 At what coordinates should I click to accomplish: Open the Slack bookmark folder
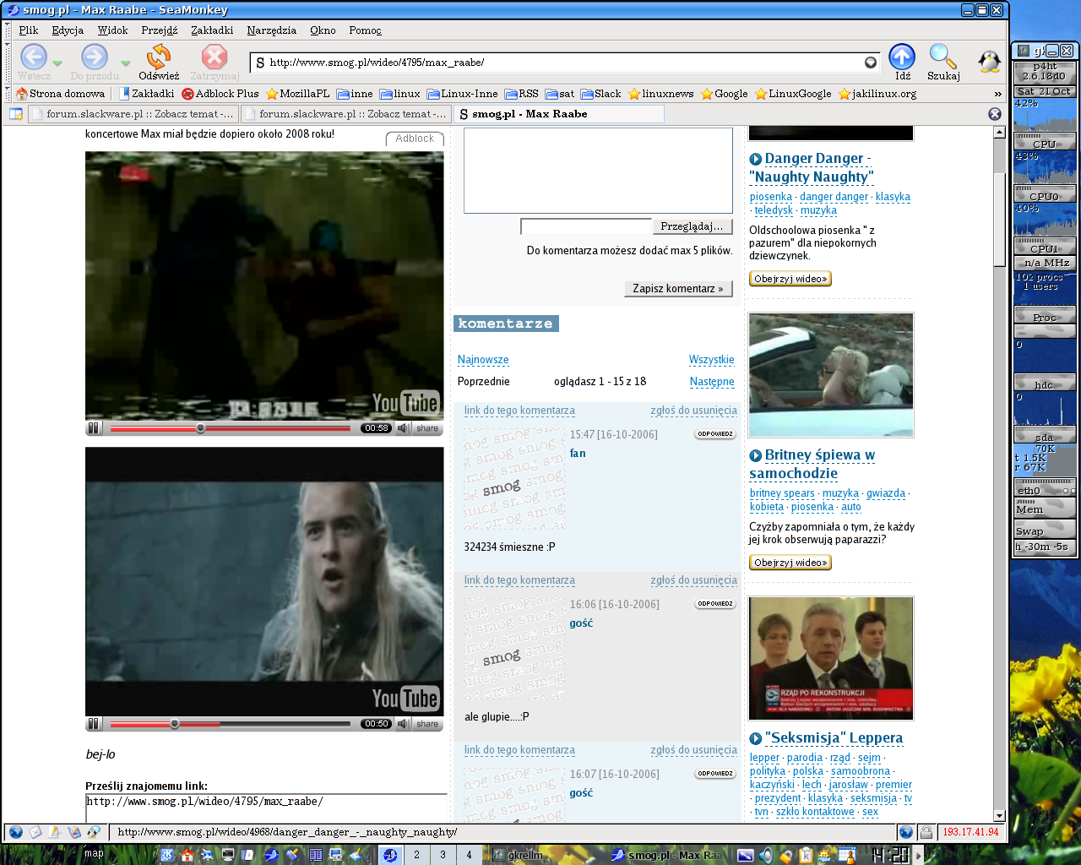(600, 94)
